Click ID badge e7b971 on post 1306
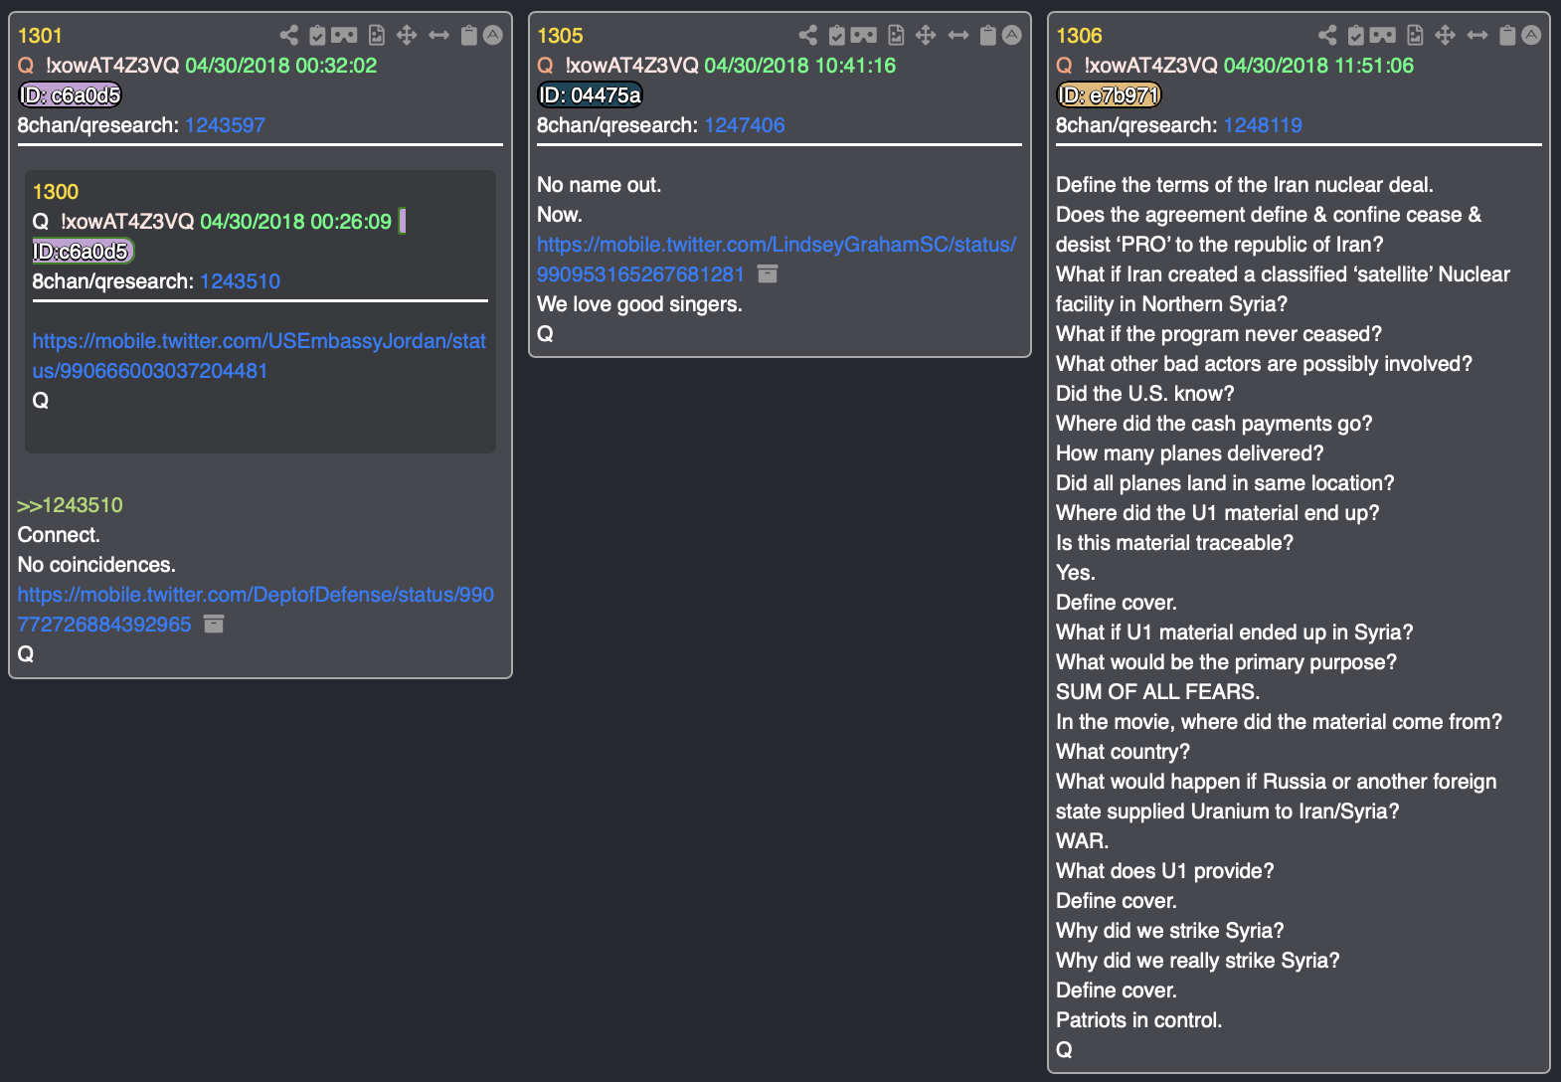 click(1109, 95)
